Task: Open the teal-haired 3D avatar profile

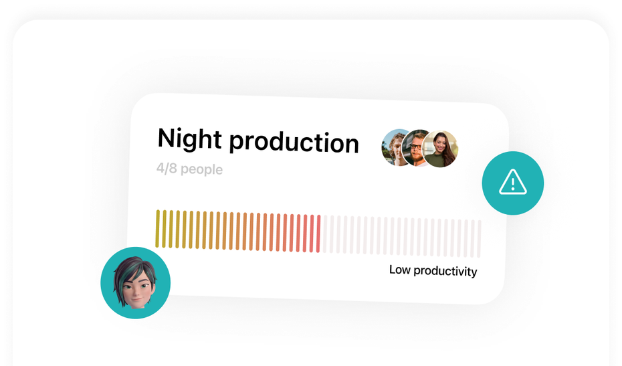Action: pyautogui.click(x=136, y=282)
